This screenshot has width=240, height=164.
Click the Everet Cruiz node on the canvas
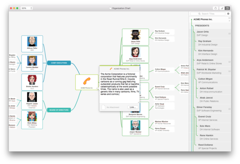(x=164, y=88)
